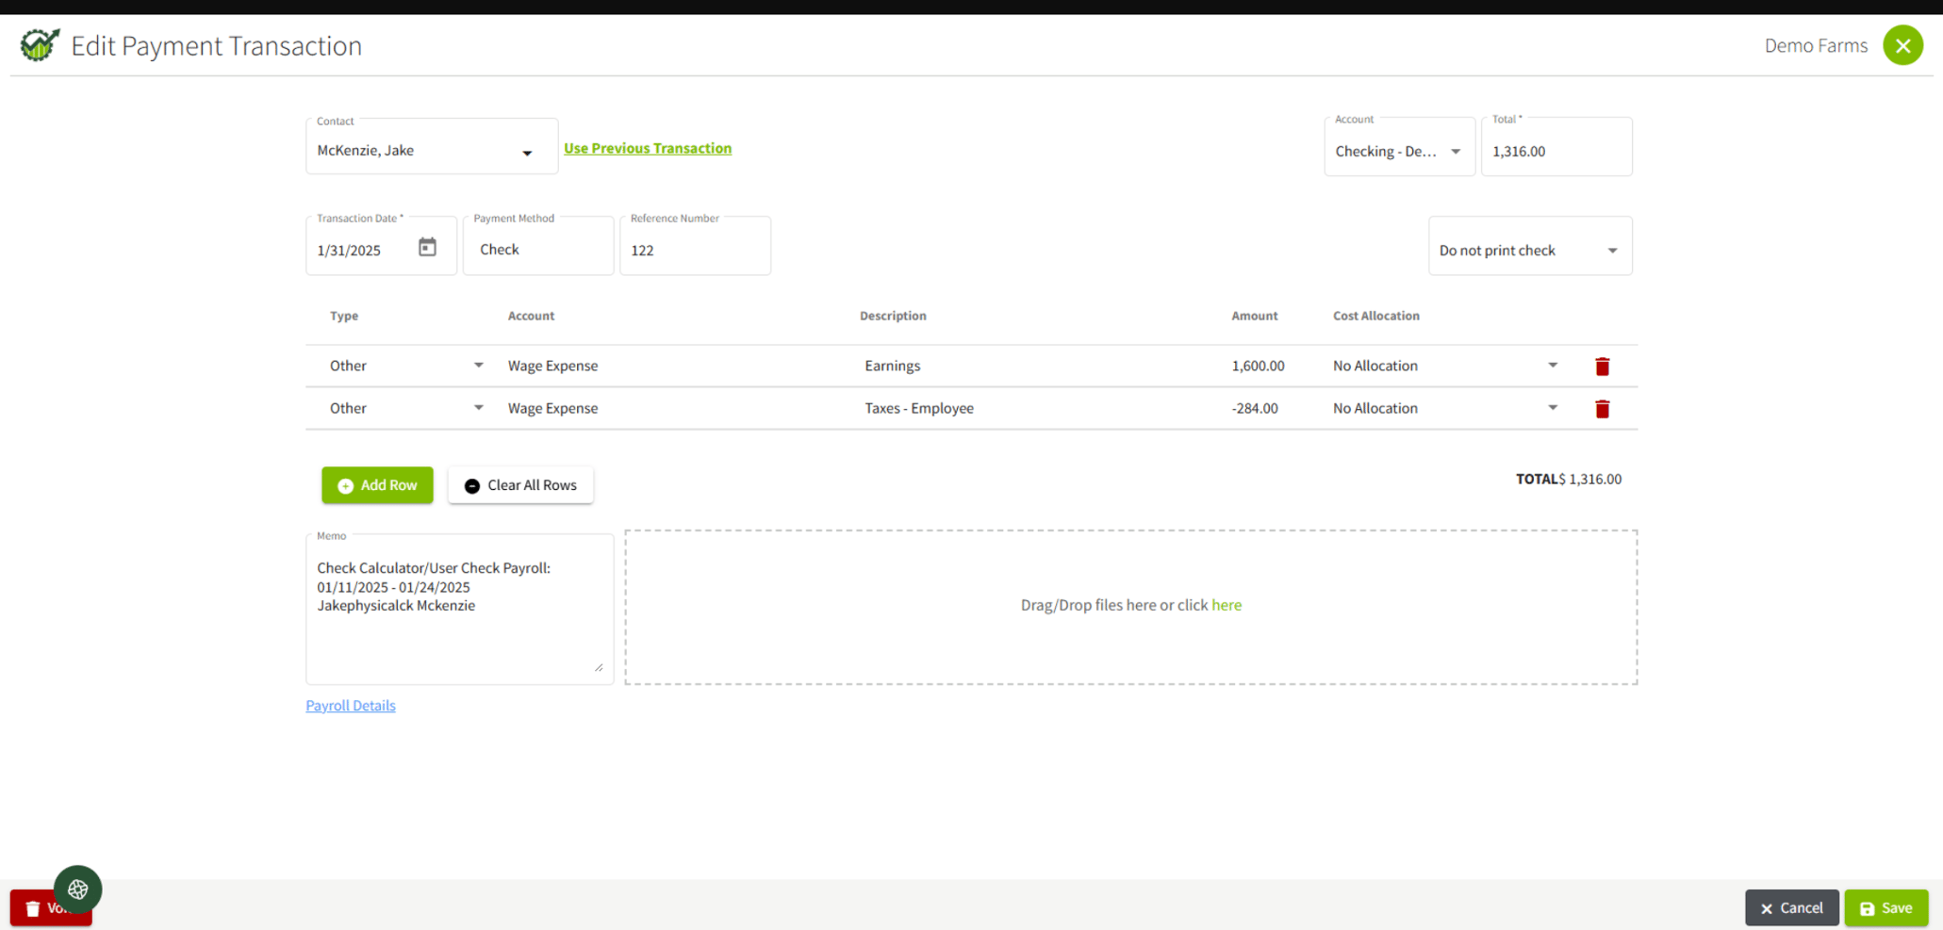
Task: Open the Type dropdown for the Earnings row
Action: (479, 366)
